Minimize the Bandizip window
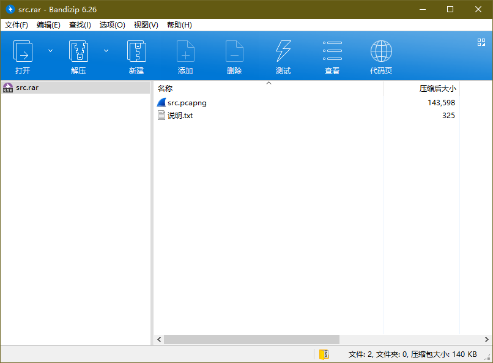This screenshot has width=493, height=363. point(423,9)
